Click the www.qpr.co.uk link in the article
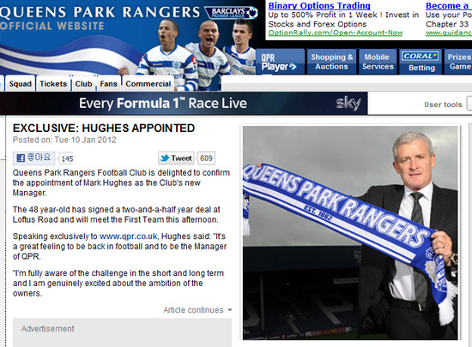The height and width of the screenshot is (347, 472). coord(128,236)
